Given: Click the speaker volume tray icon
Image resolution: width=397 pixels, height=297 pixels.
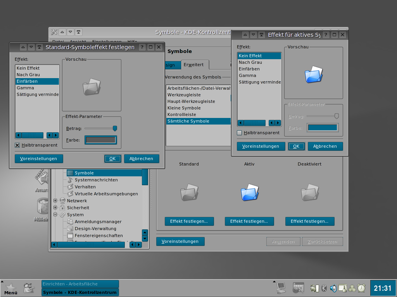Looking at the screenshot, I should click(x=333, y=288).
